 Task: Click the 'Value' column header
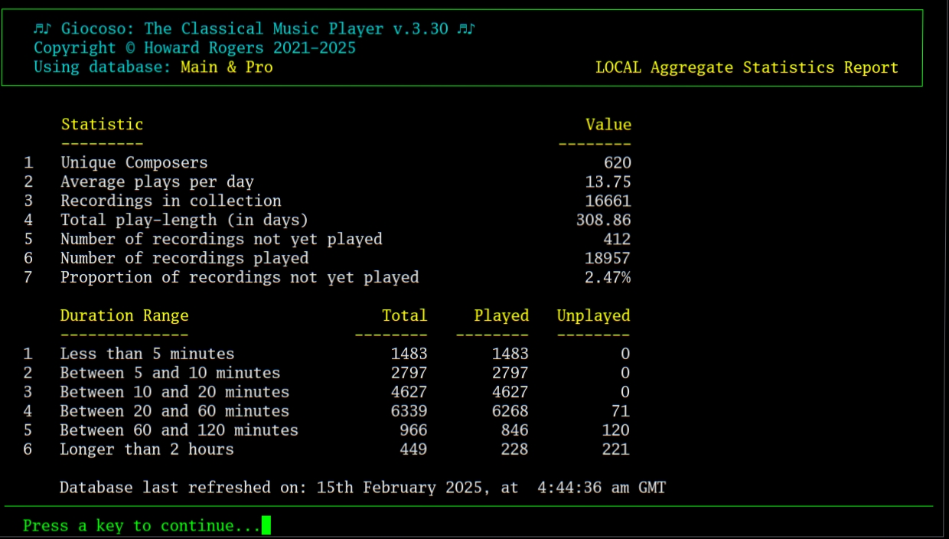point(608,124)
